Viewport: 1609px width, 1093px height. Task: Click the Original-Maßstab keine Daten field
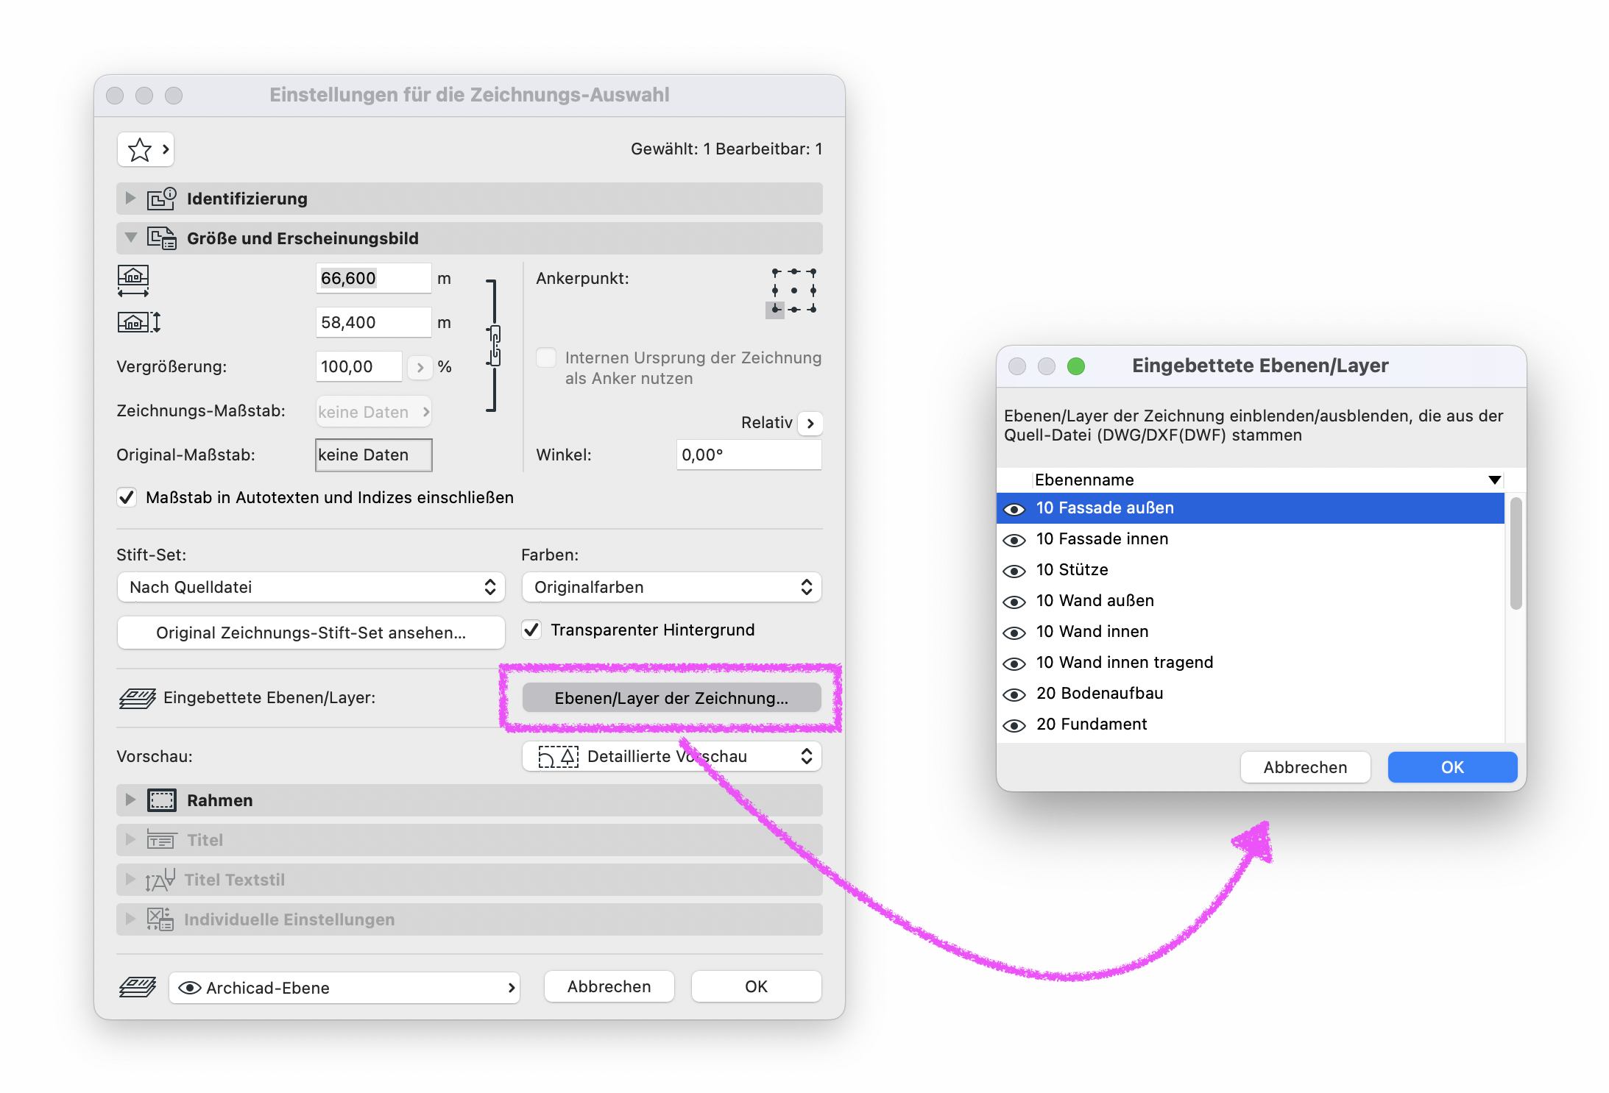click(374, 455)
